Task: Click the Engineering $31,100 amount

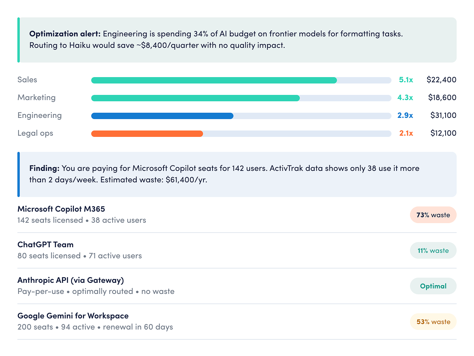Action: [x=443, y=116]
